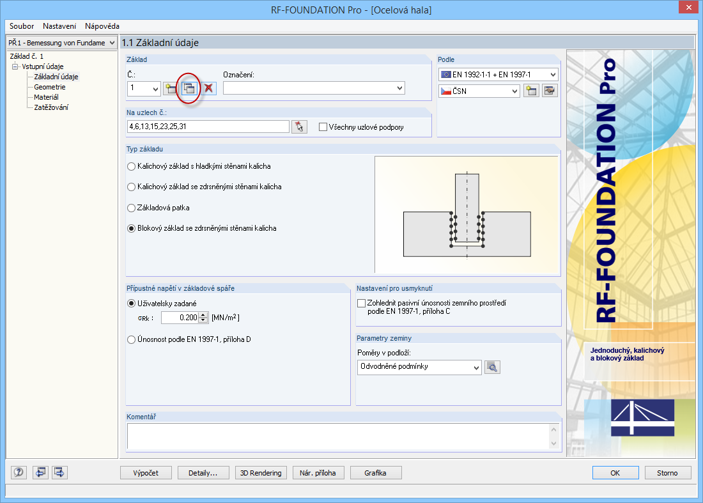
Task: Enable Všechny uzlové podpory checkbox
Action: coord(323,127)
